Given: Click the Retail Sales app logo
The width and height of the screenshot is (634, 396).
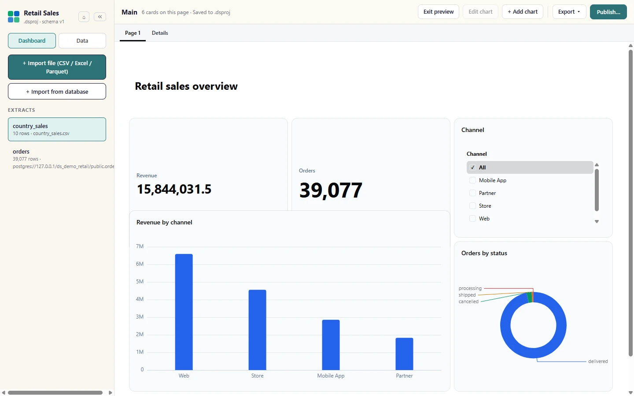Looking at the screenshot, I should [x=14, y=17].
